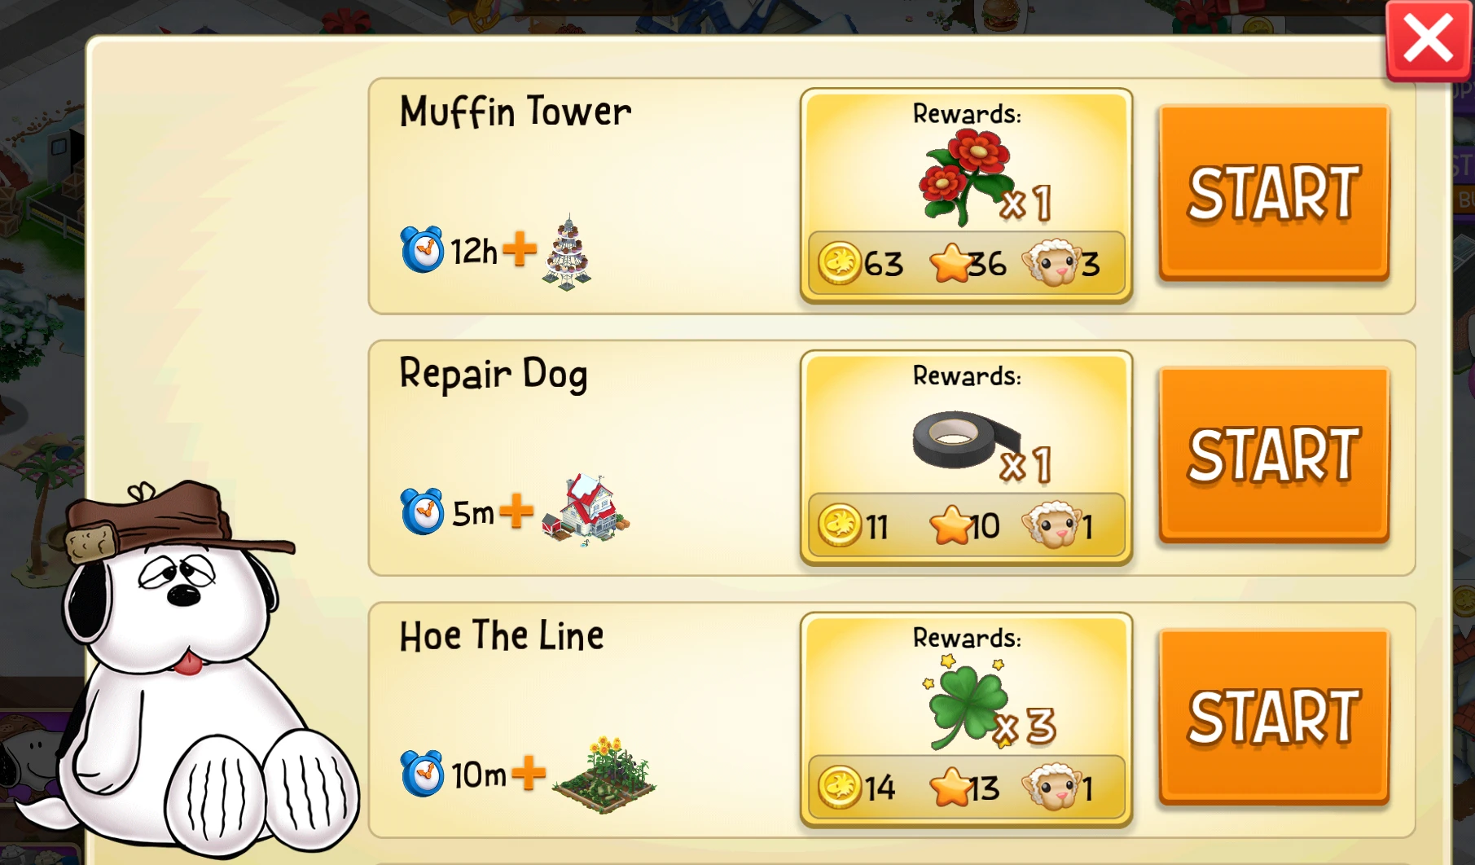This screenshot has width=1475, height=865.
Task: Start the Muffin Tower task
Action: click(1273, 193)
